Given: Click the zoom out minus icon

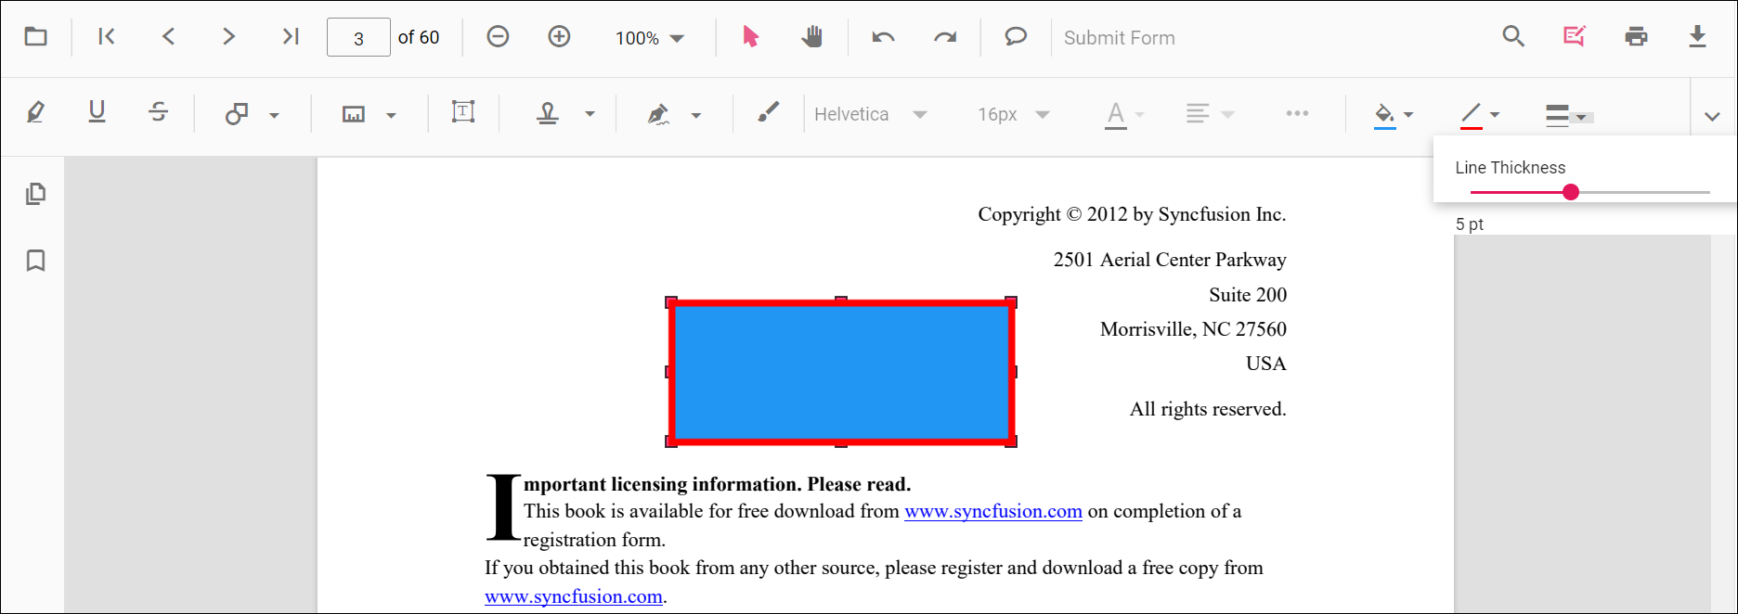Looking at the screenshot, I should (x=498, y=37).
